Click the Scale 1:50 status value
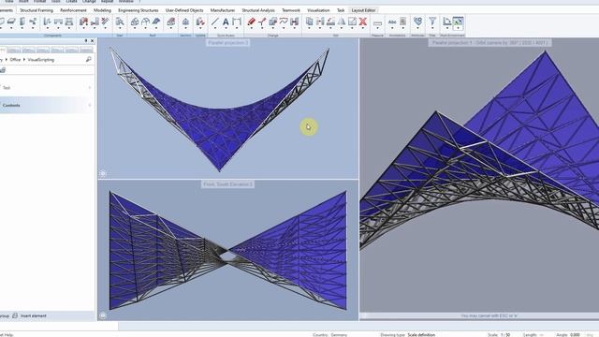The width and height of the screenshot is (599, 337). pyautogui.click(x=499, y=335)
